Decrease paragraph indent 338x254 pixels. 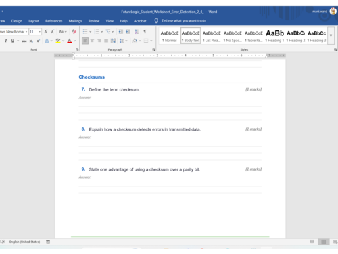coord(121,32)
